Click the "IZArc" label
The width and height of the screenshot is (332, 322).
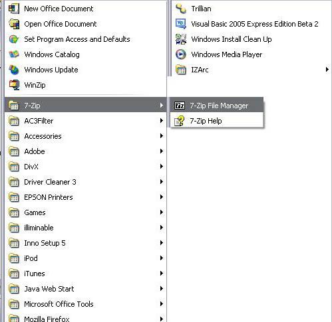pyautogui.click(x=200, y=70)
